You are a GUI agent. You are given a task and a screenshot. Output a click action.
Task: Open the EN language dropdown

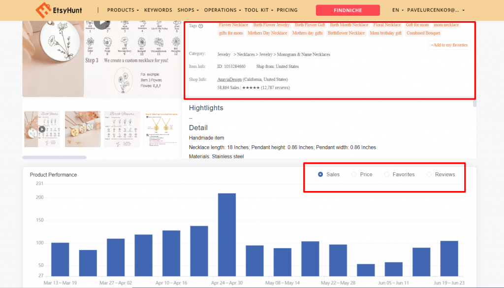[x=398, y=10]
